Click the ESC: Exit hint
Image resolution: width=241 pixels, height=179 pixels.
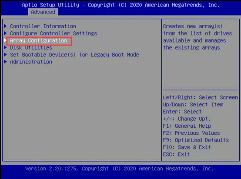click(176, 154)
